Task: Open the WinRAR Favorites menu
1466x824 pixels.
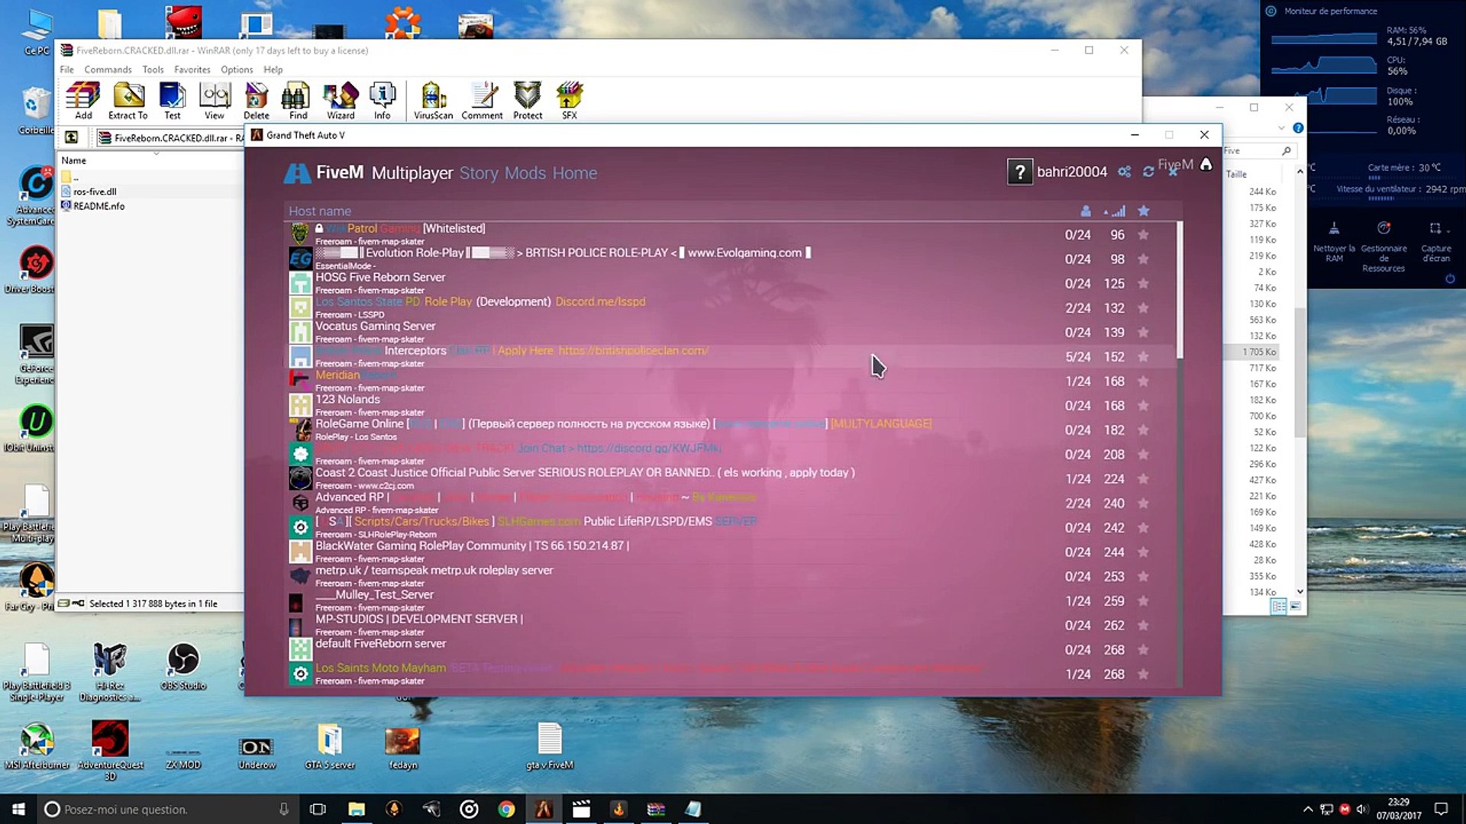Action: coord(192,69)
